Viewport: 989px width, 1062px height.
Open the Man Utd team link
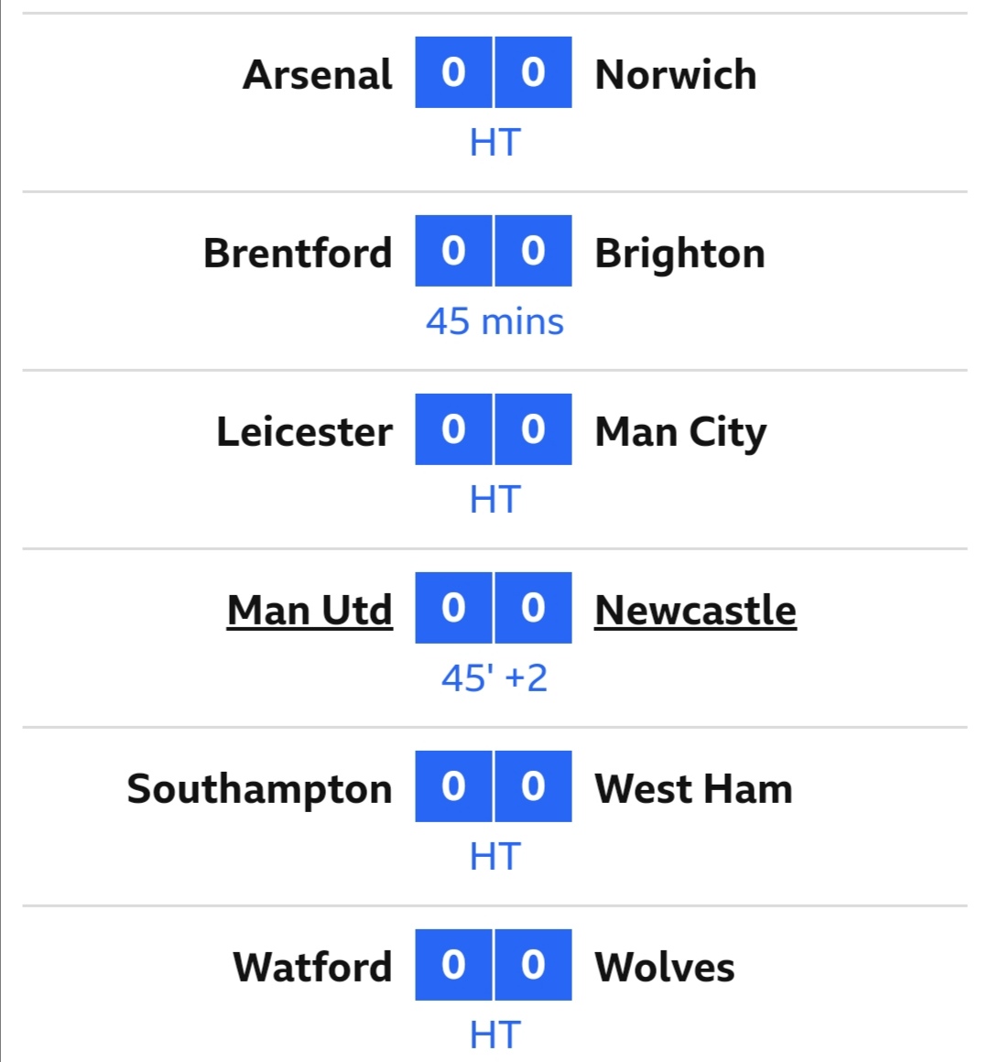tap(310, 610)
